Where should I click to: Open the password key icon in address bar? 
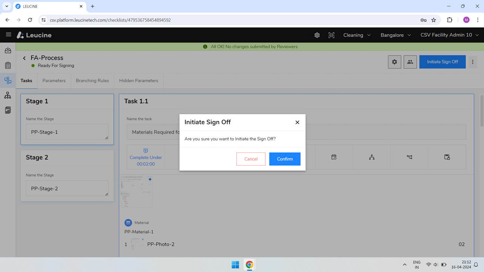point(423,20)
